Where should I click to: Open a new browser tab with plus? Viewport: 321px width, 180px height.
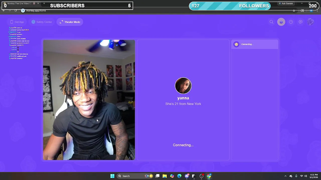pos(44,3)
